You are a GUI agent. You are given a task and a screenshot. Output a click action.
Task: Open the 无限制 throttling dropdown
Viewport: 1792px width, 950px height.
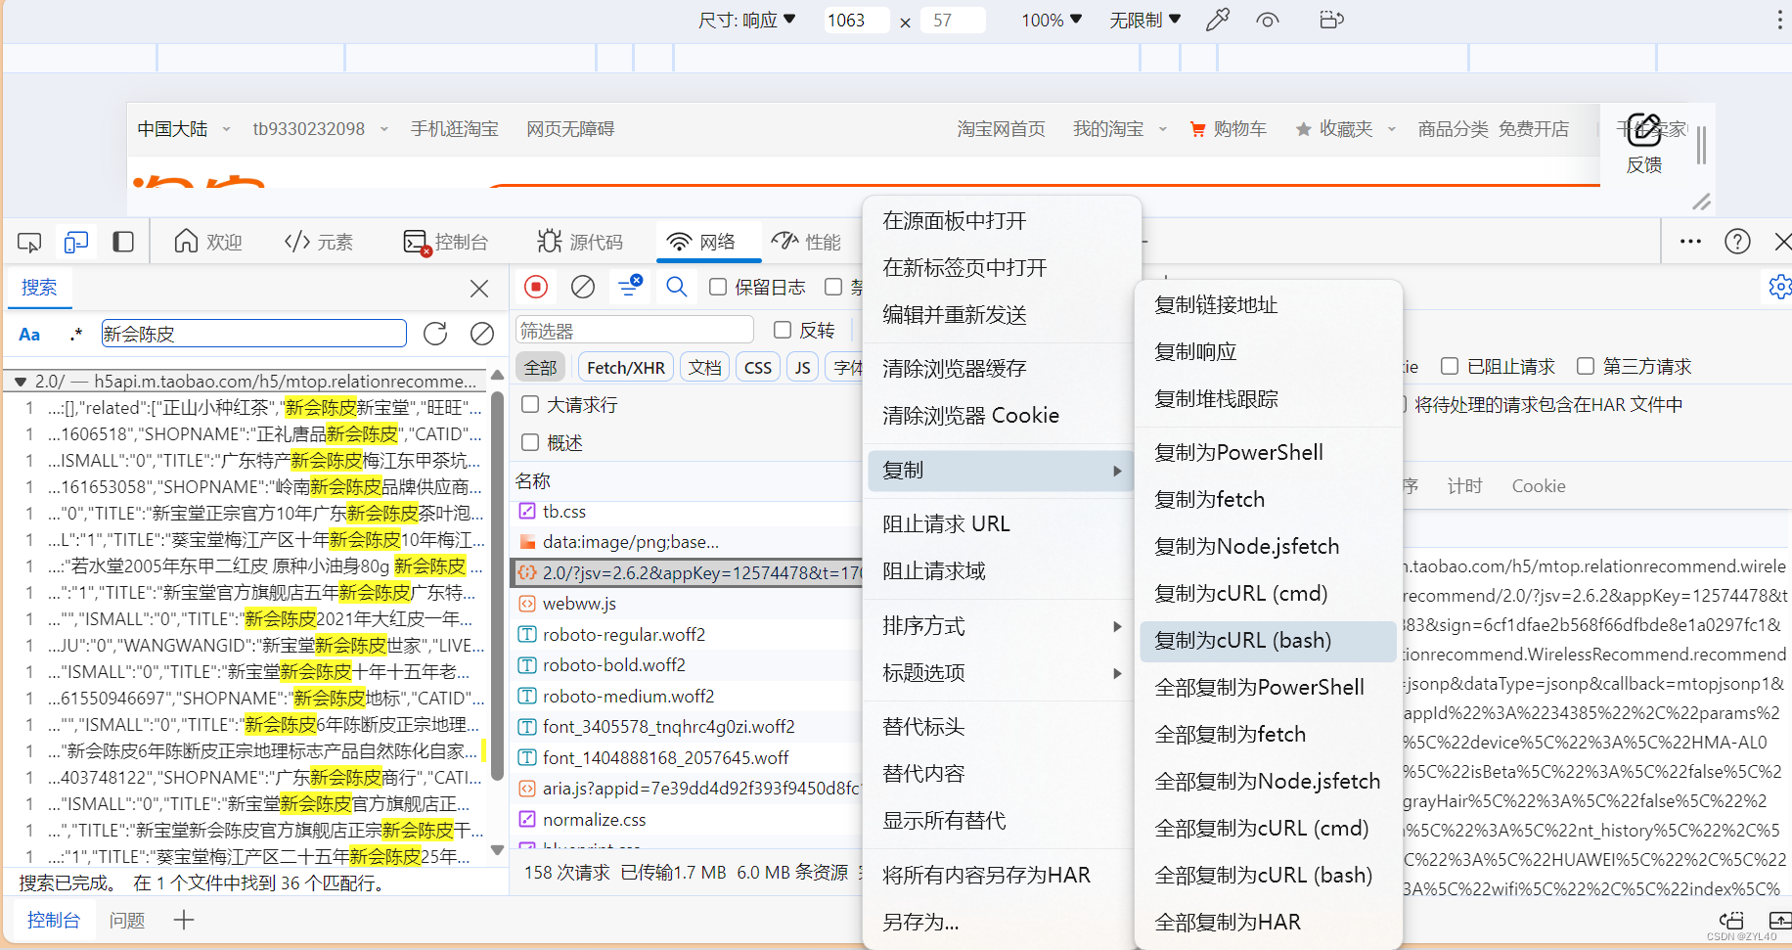pos(1145,20)
